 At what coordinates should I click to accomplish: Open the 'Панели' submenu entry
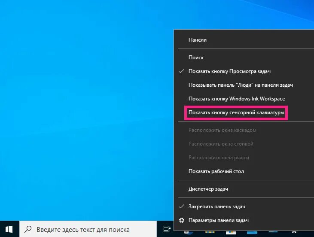click(244, 40)
